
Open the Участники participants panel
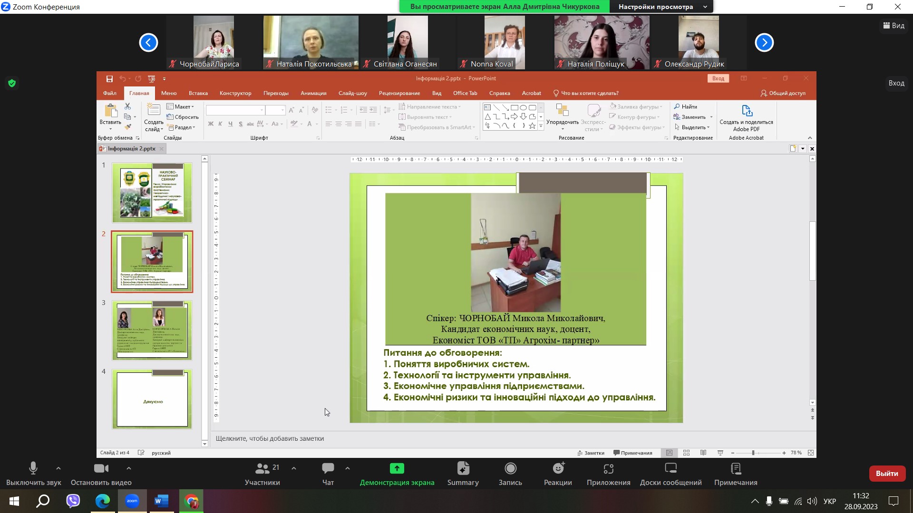tap(262, 469)
